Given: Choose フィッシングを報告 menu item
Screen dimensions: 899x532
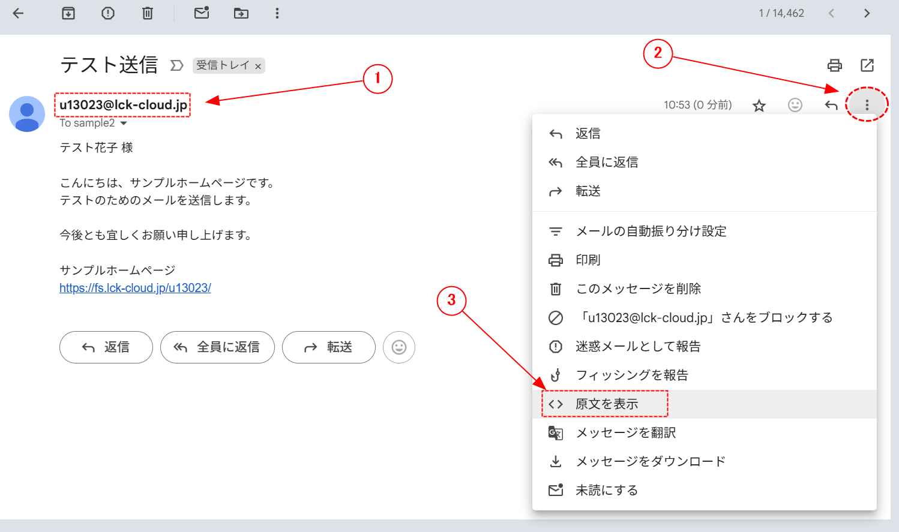Looking at the screenshot, I should point(705,375).
